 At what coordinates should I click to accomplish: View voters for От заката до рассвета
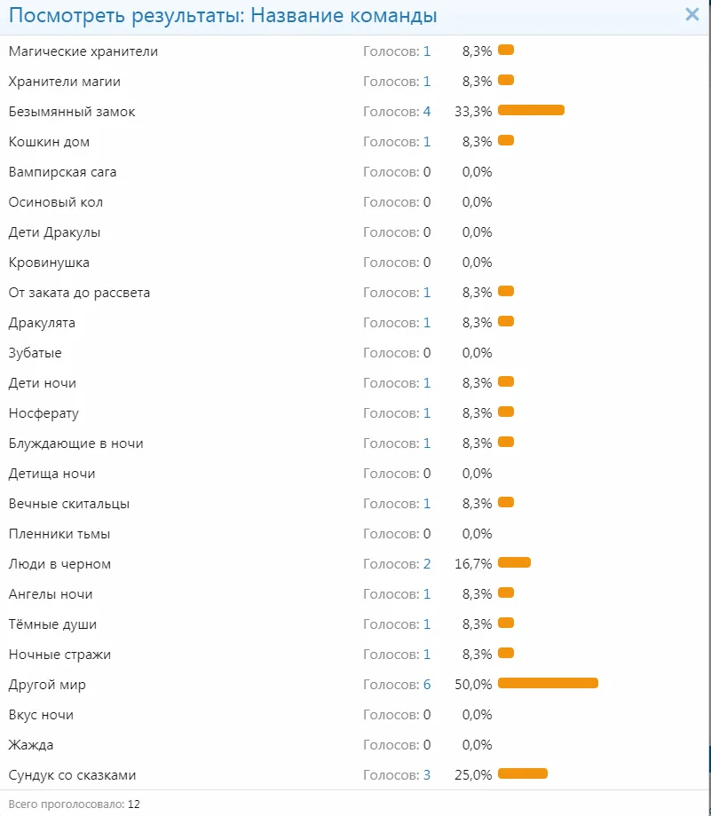tap(427, 293)
